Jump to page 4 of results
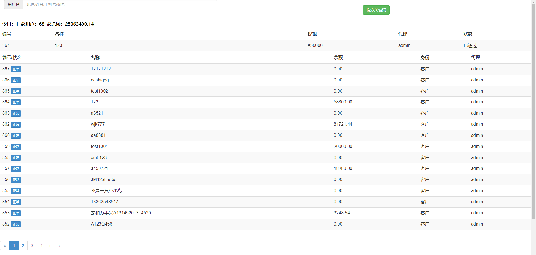536x255 pixels. [x=41, y=246]
